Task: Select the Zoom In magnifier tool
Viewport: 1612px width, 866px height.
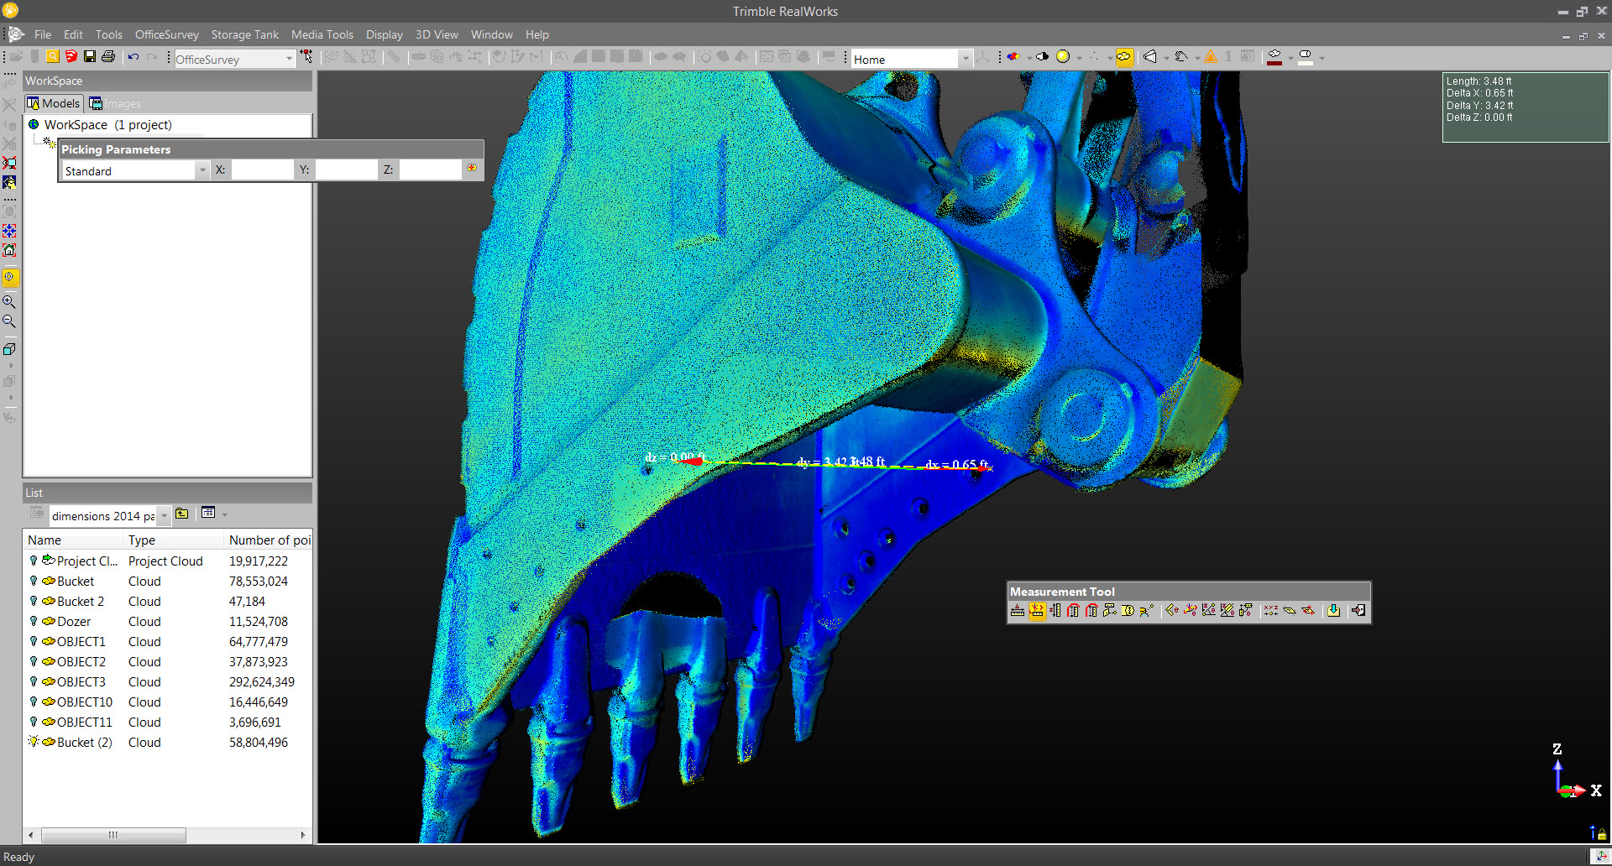Action: click(9, 301)
